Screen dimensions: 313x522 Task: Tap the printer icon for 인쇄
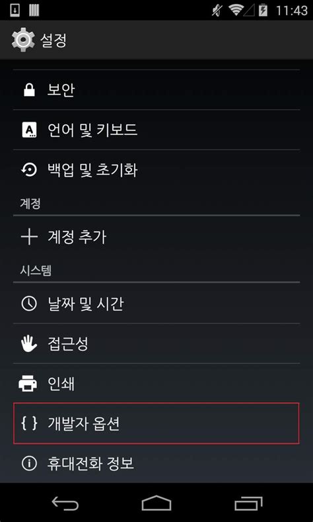(x=28, y=384)
